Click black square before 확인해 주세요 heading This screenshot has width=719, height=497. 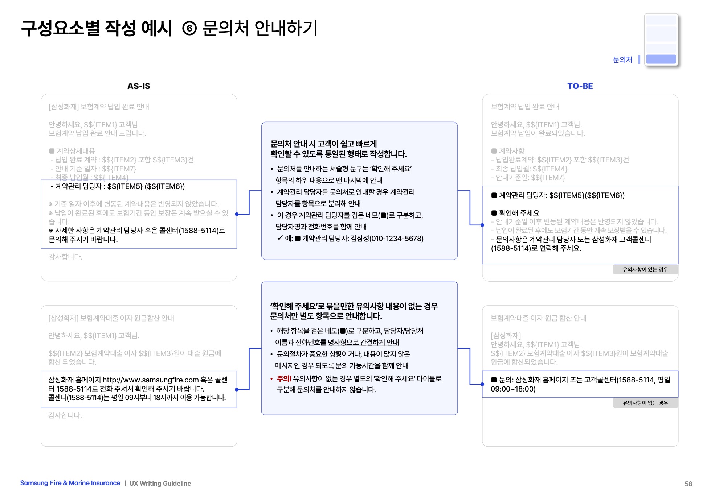coord(494,213)
